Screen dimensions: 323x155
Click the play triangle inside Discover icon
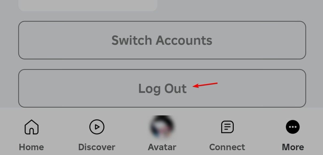97,127
